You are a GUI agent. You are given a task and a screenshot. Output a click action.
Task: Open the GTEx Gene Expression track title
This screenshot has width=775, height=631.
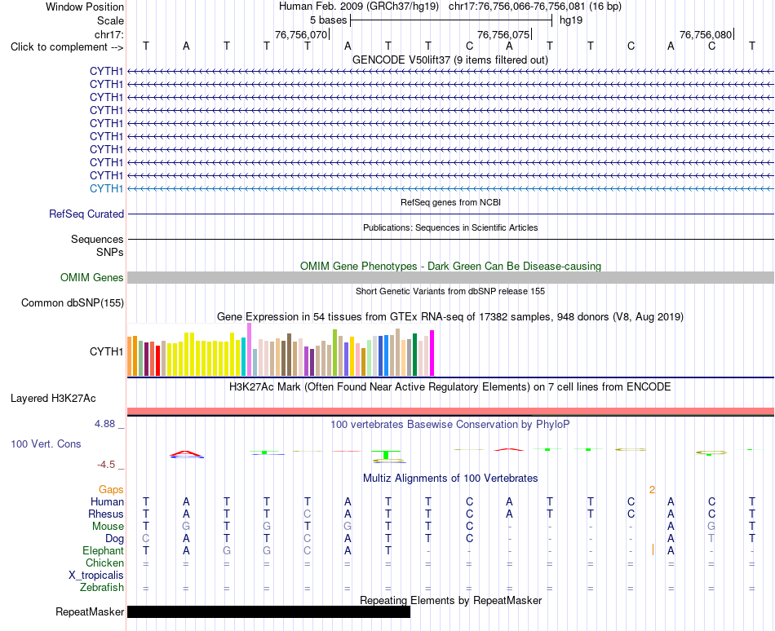(x=450, y=317)
